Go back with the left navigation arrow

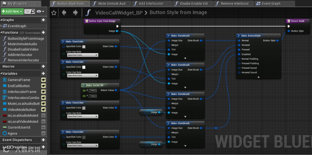point(64,13)
